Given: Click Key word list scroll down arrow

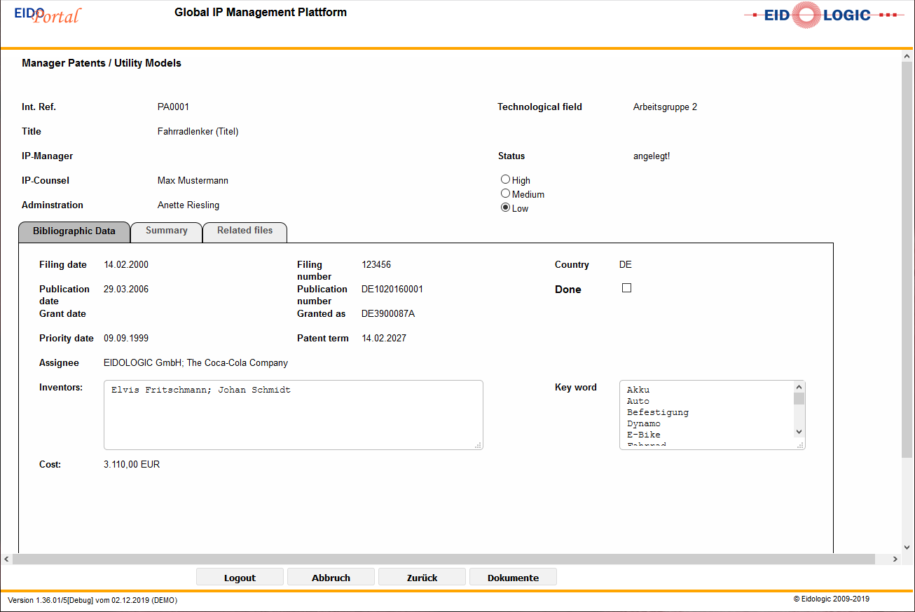Looking at the screenshot, I should [799, 432].
